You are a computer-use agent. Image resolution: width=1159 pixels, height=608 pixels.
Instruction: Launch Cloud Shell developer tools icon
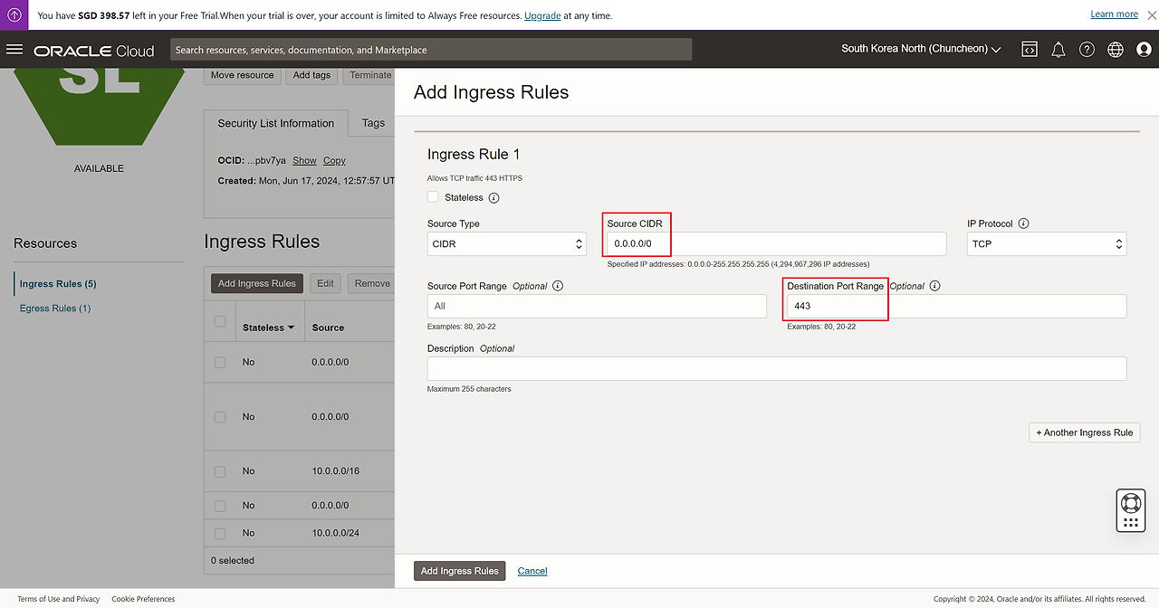tap(1030, 50)
